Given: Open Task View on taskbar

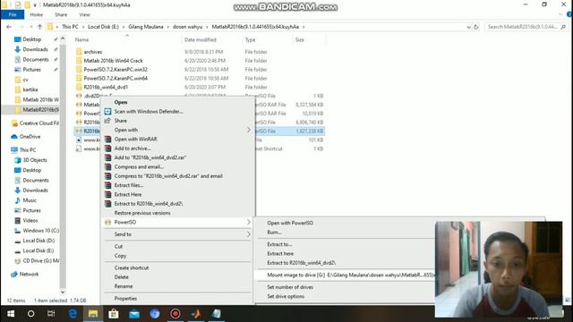Looking at the screenshot, I should pyautogui.click(x=51, y=314).
